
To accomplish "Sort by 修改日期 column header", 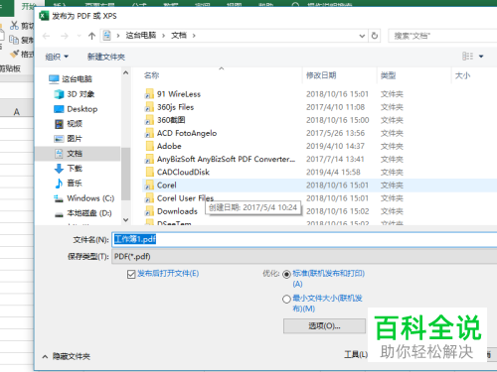I will [x=321, y=75].
